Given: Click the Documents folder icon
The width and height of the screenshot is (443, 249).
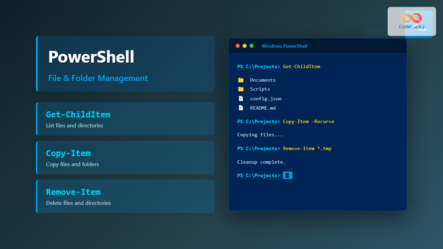Looking at the screenshot, I should point(241,80).
